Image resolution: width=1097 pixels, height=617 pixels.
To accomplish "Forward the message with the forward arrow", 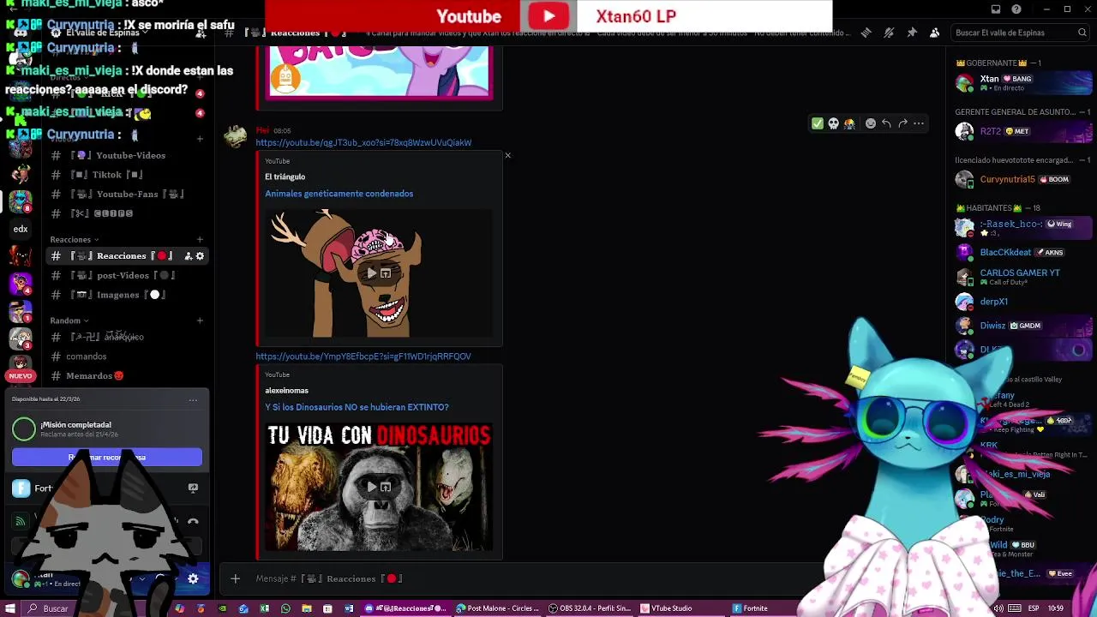I will tap(902, 123).
